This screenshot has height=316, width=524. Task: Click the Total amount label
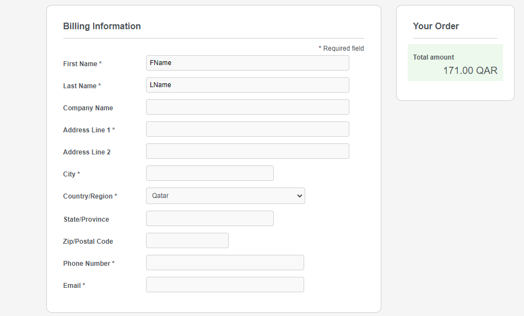(434, 57)
